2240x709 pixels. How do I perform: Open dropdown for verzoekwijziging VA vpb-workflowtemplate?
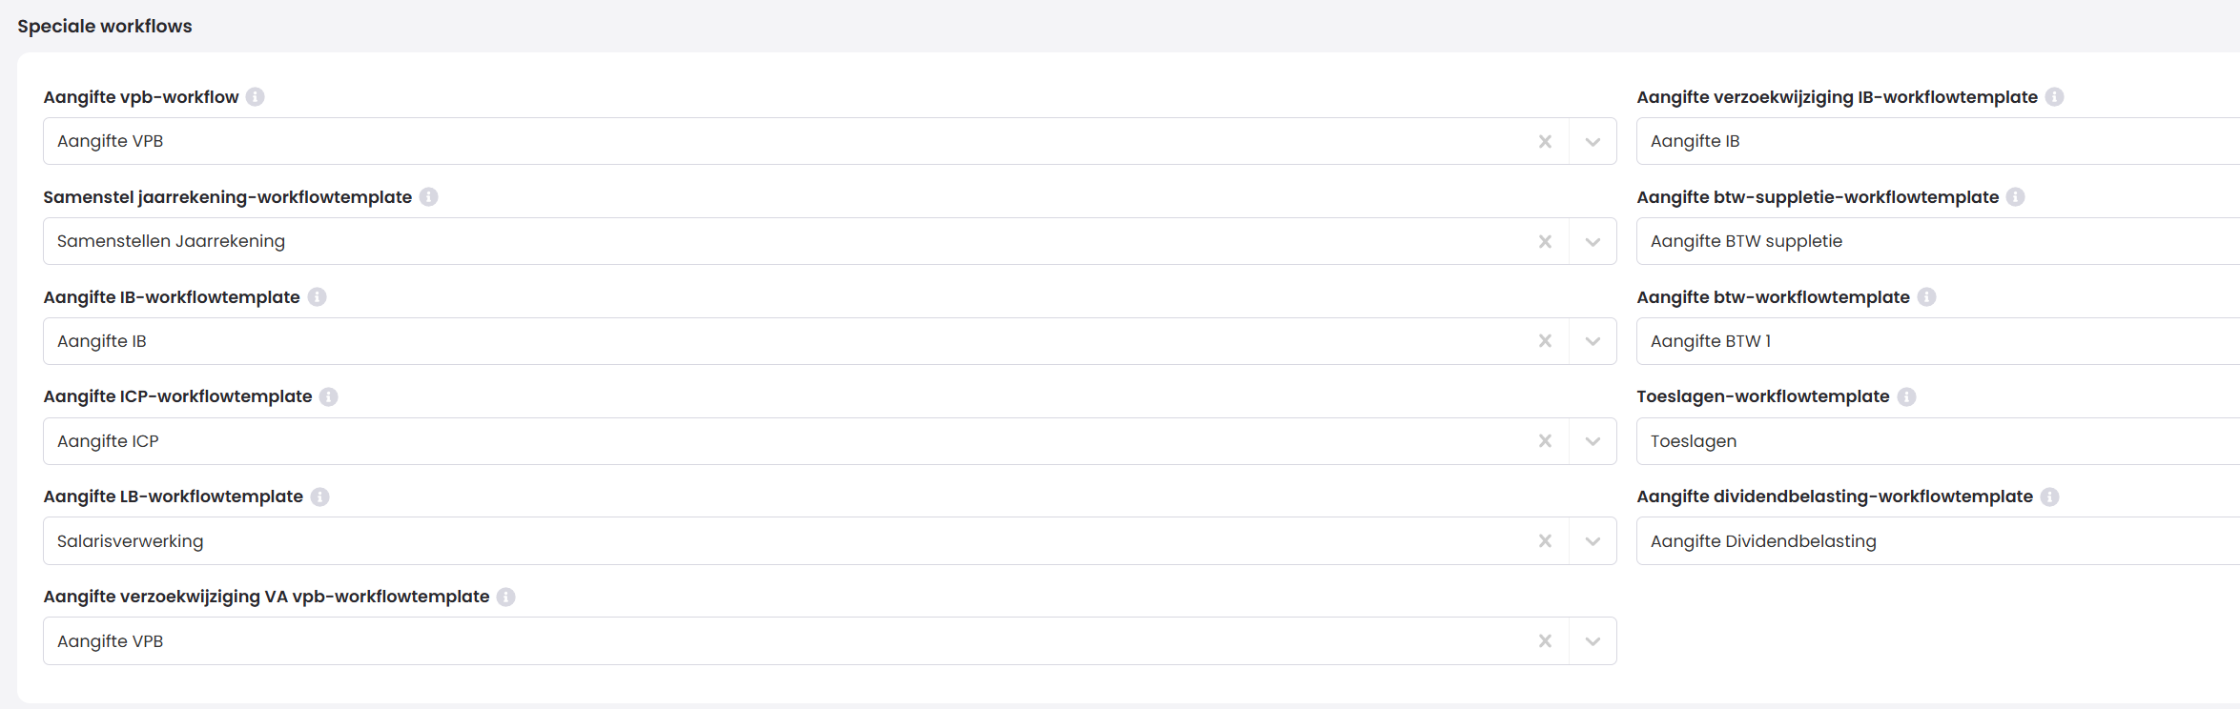click(1593, 641)
